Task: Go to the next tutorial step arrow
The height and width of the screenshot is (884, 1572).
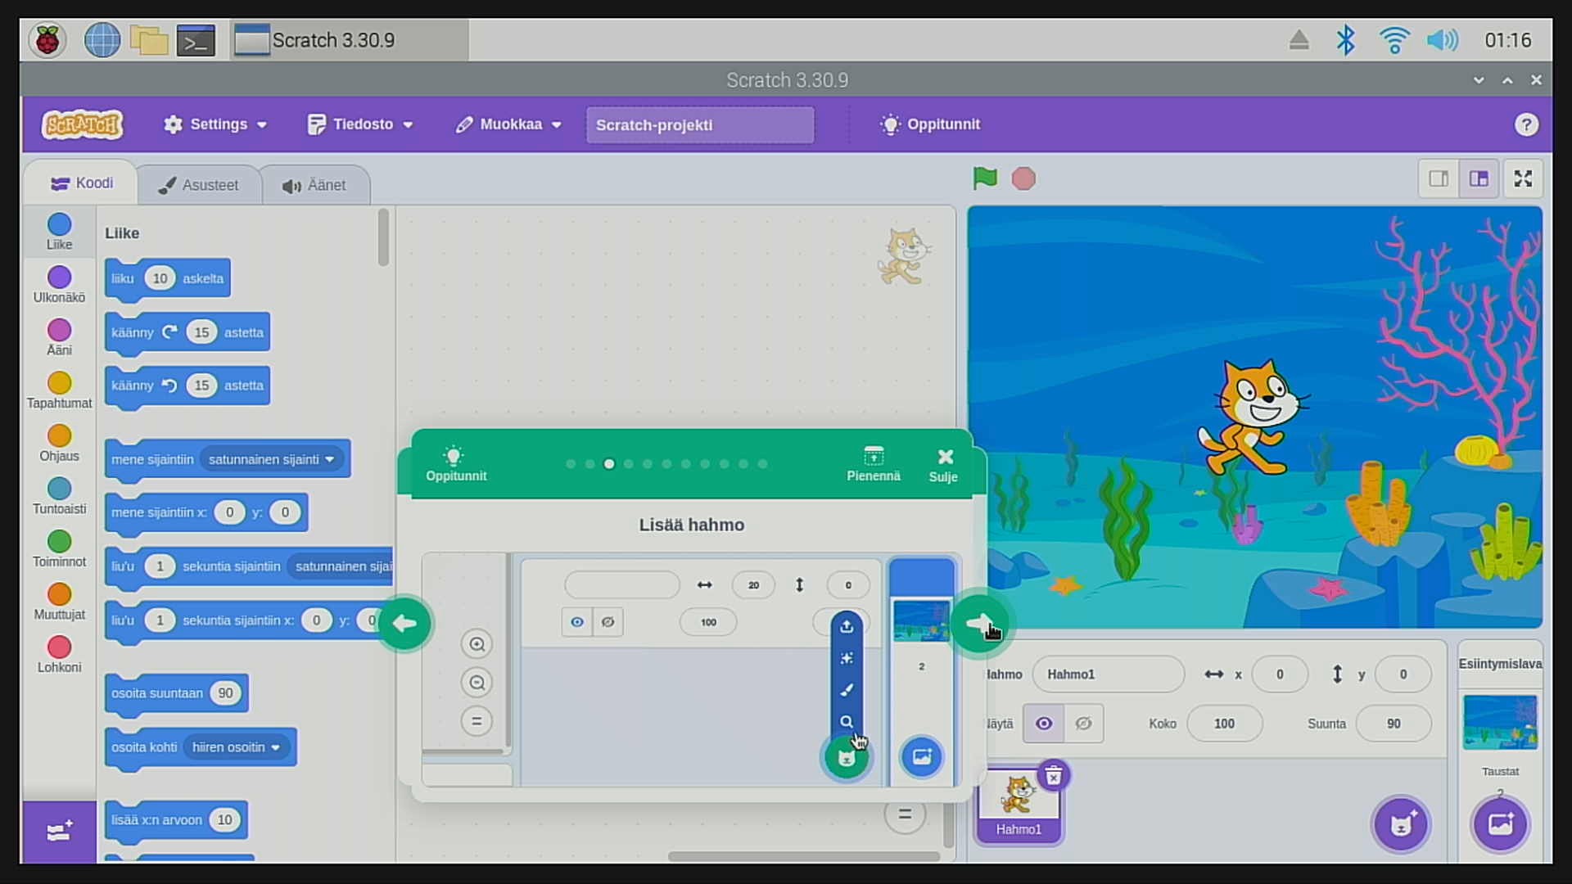Action: tap(978, 624)
